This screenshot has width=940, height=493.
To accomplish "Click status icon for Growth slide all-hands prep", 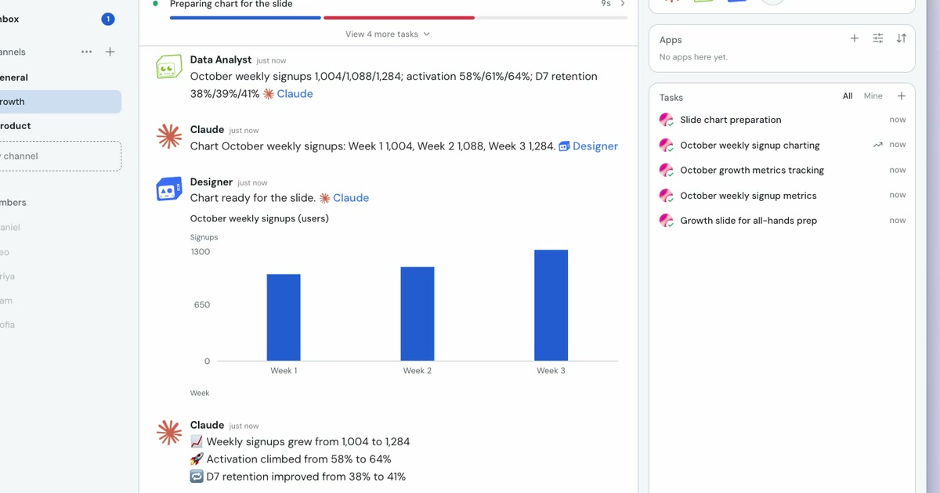I will click(667, 220).
